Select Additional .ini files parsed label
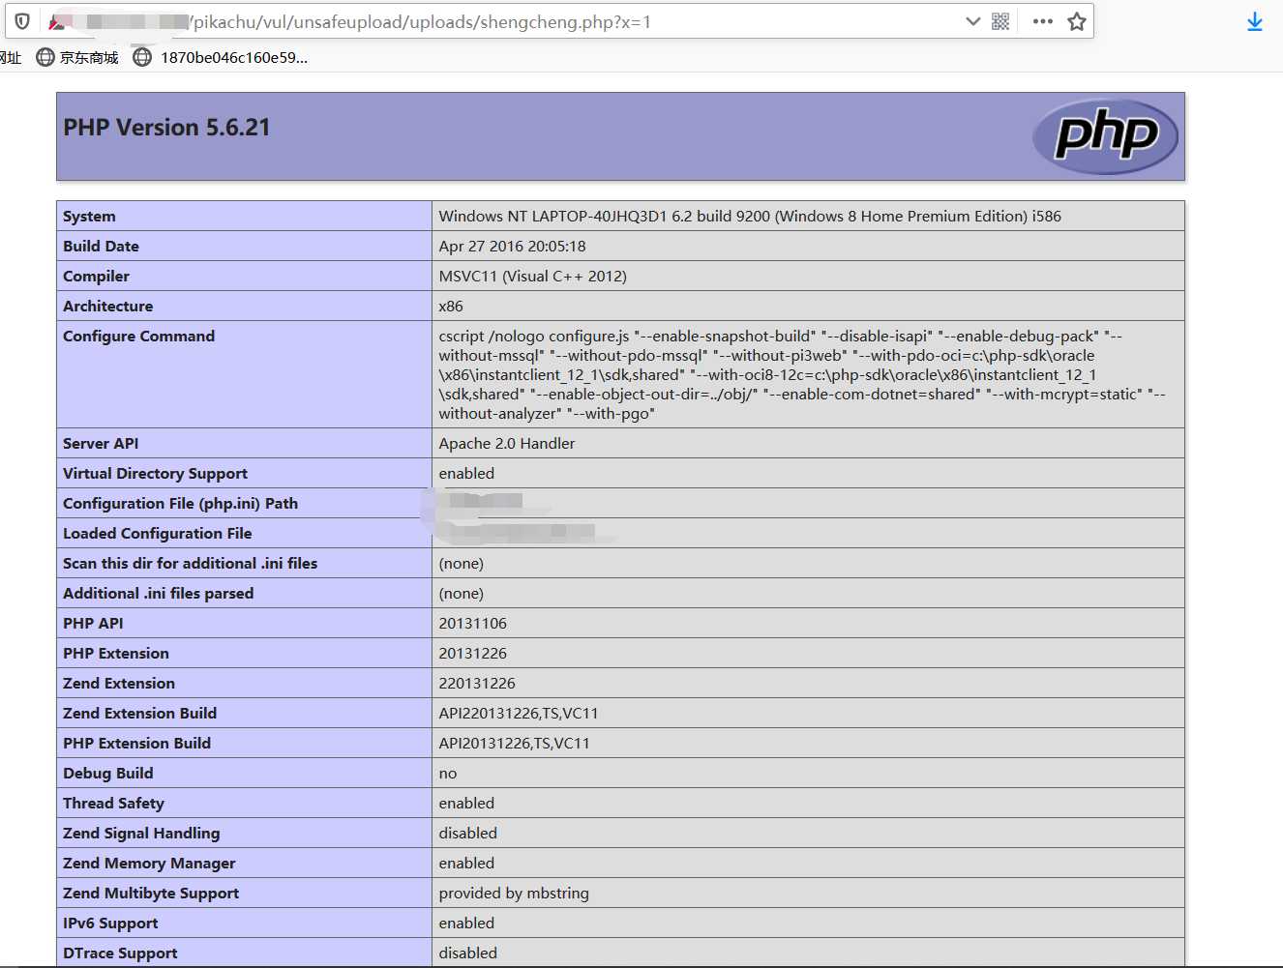The width and height of the screenshot is (1283, 968). [158, 593]
